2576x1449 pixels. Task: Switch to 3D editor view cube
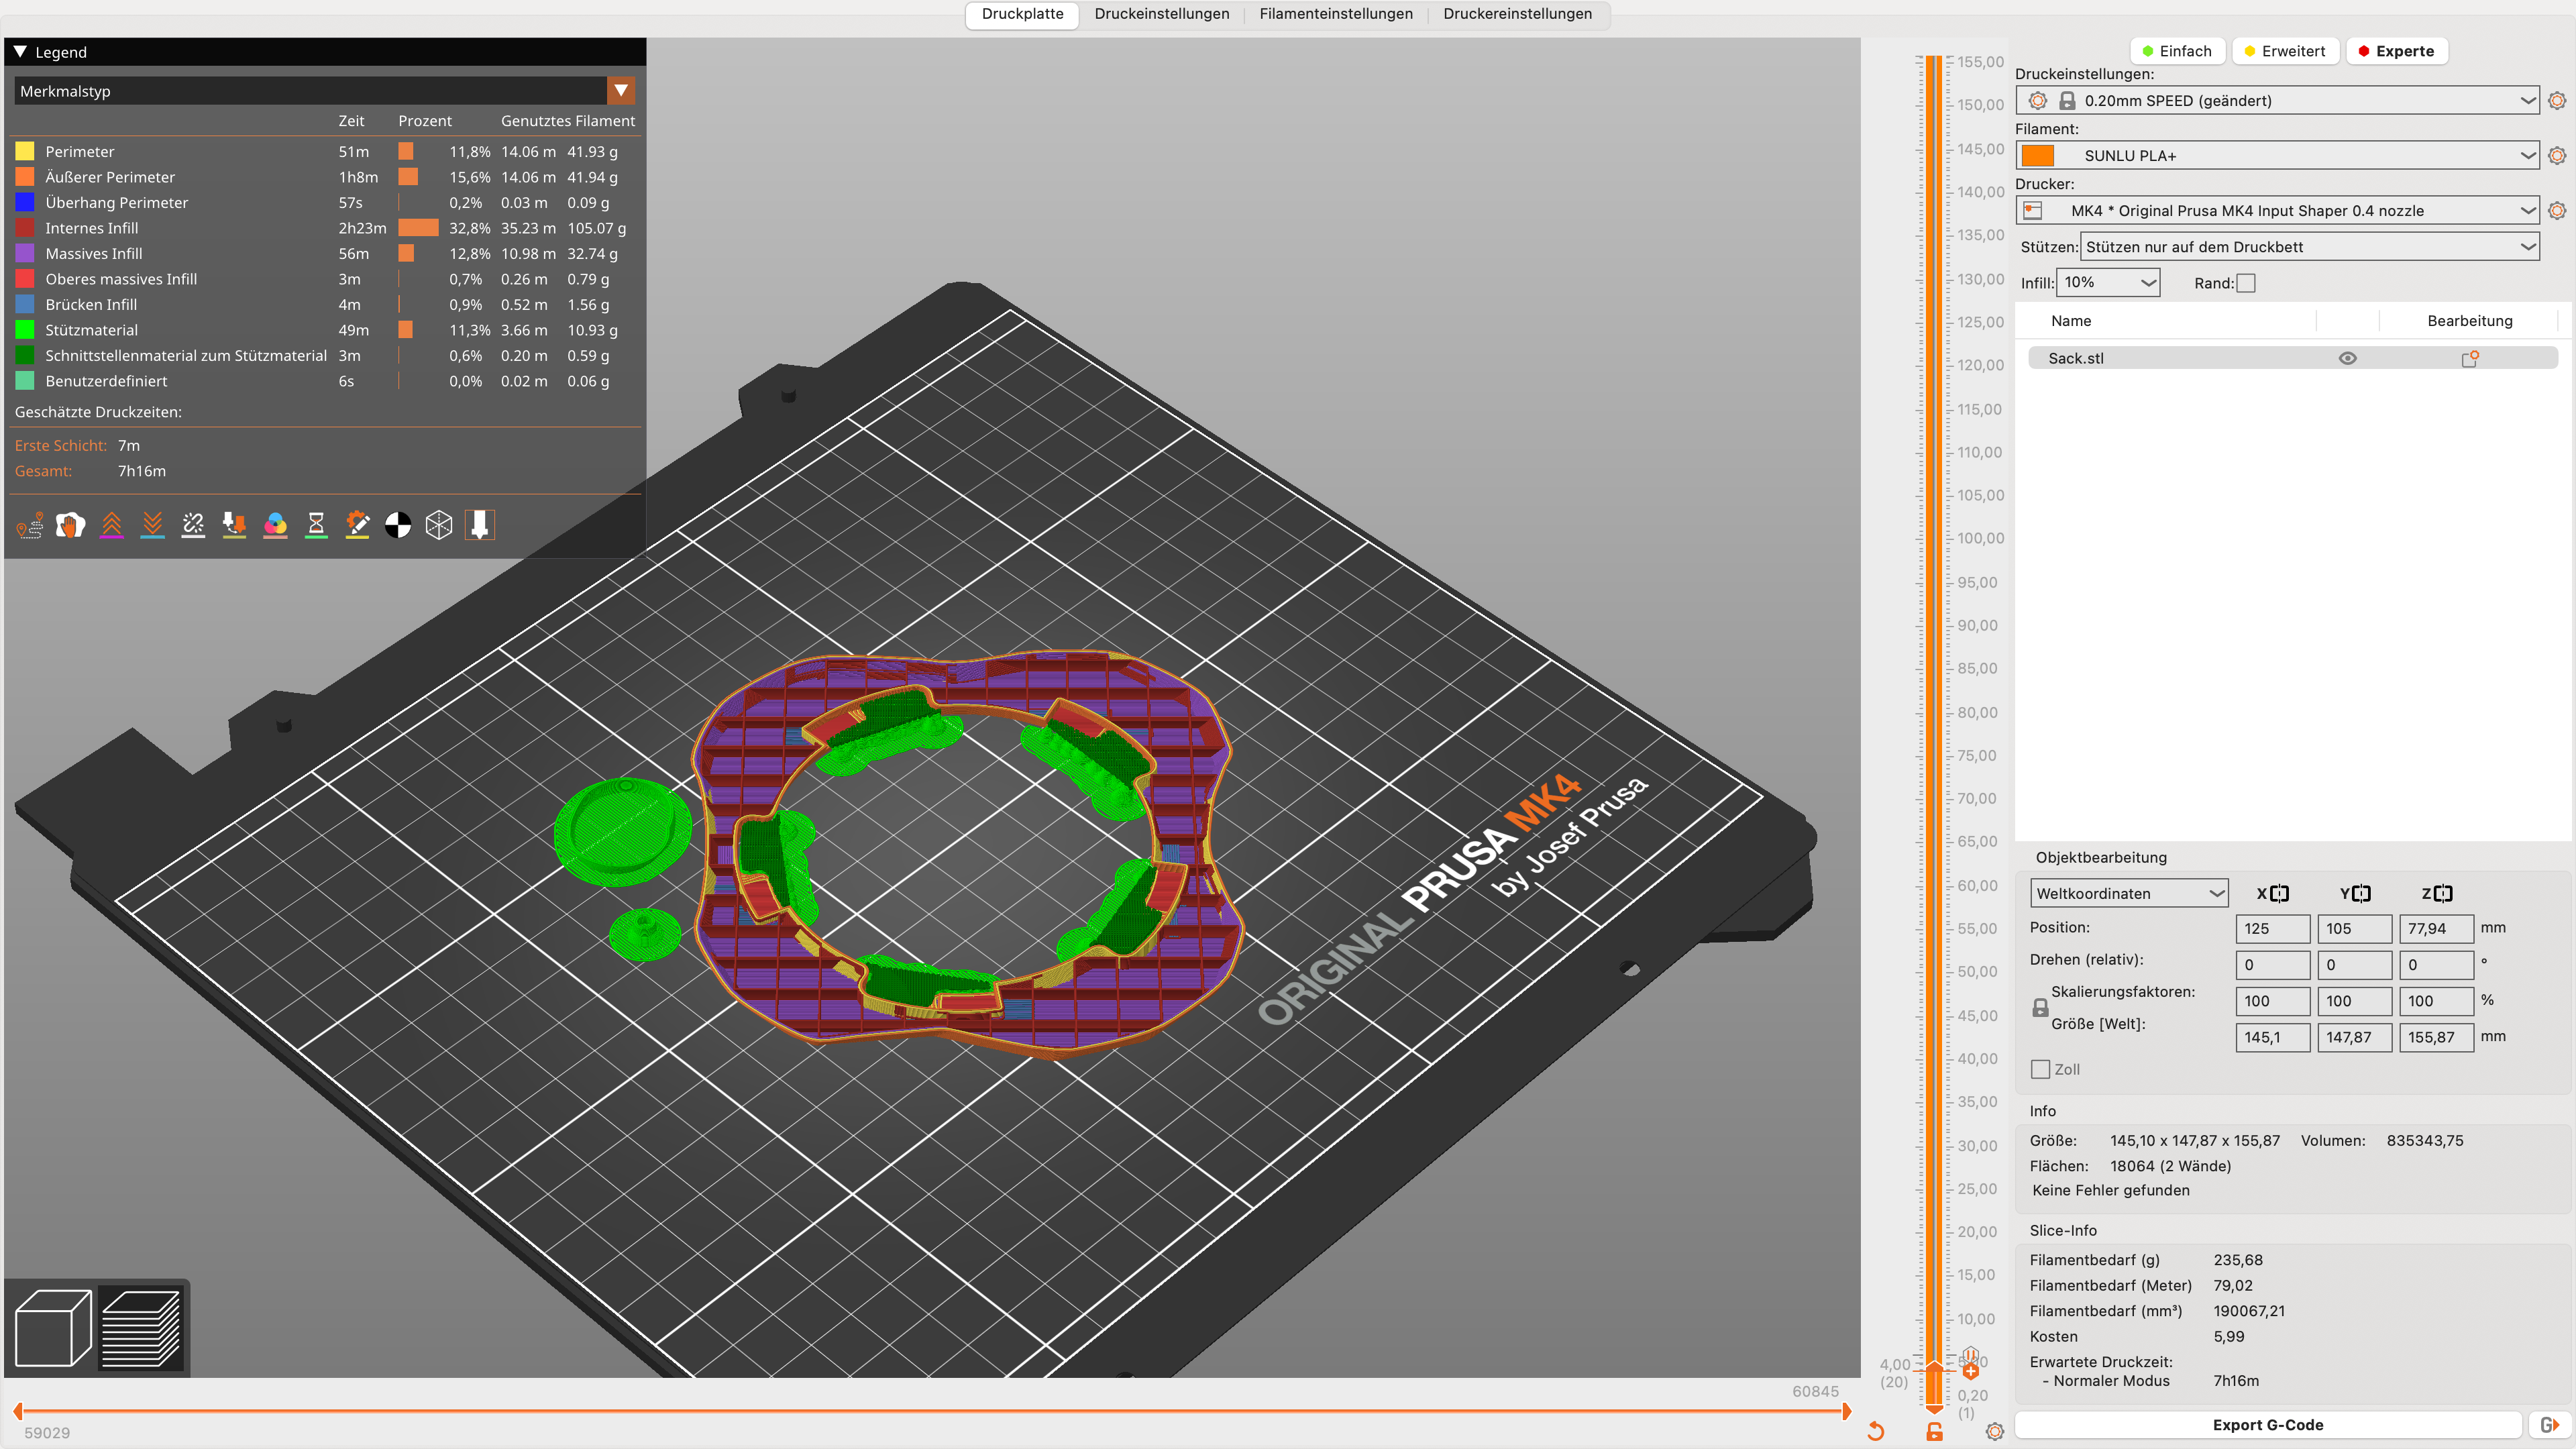tap(53, 1328)
